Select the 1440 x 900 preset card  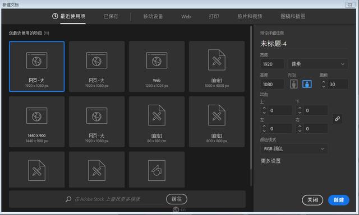pos(36,121)
